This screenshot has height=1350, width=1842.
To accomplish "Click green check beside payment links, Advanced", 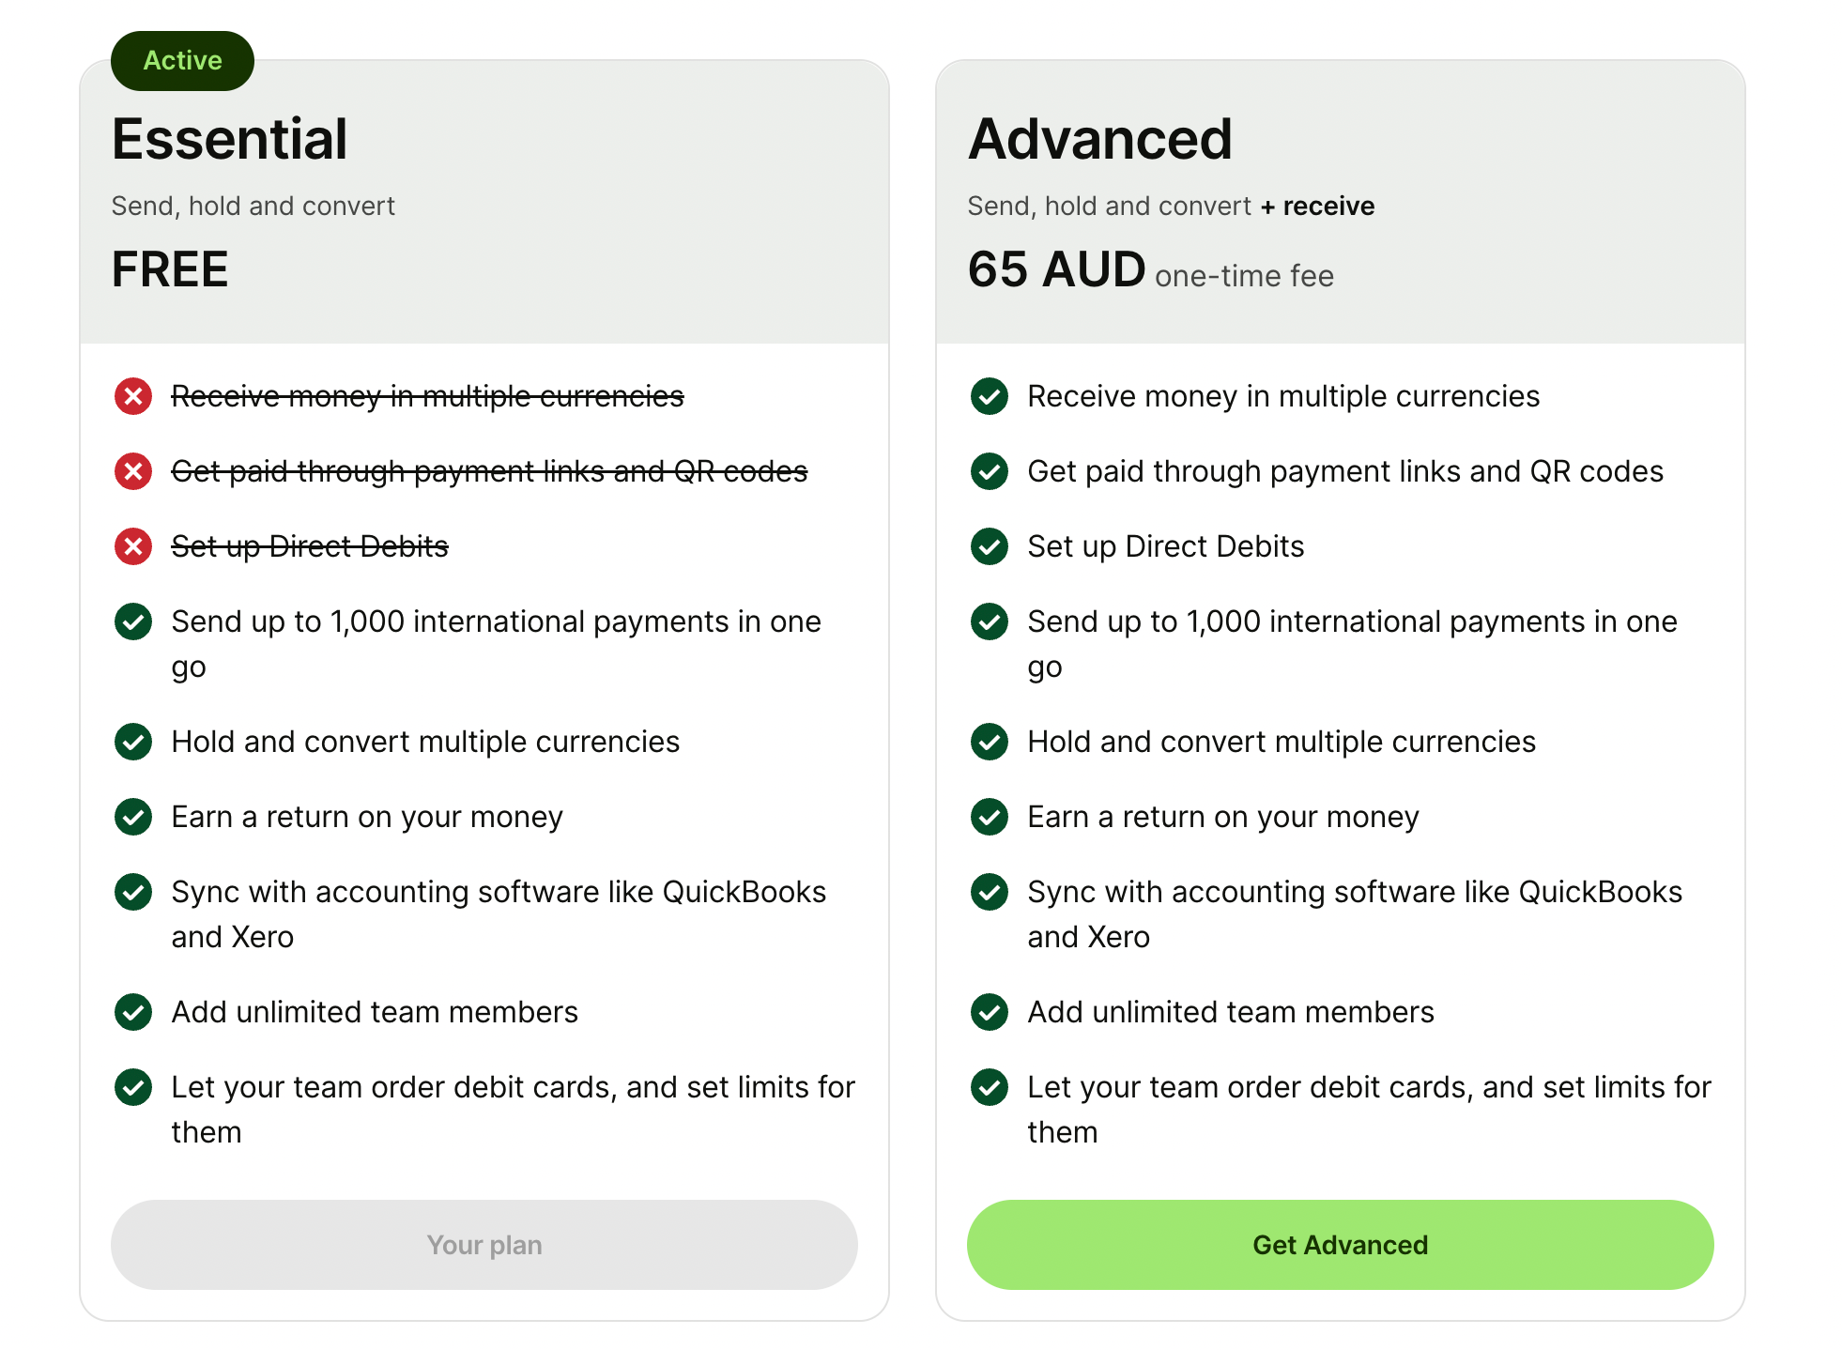I will coord(990,471).
